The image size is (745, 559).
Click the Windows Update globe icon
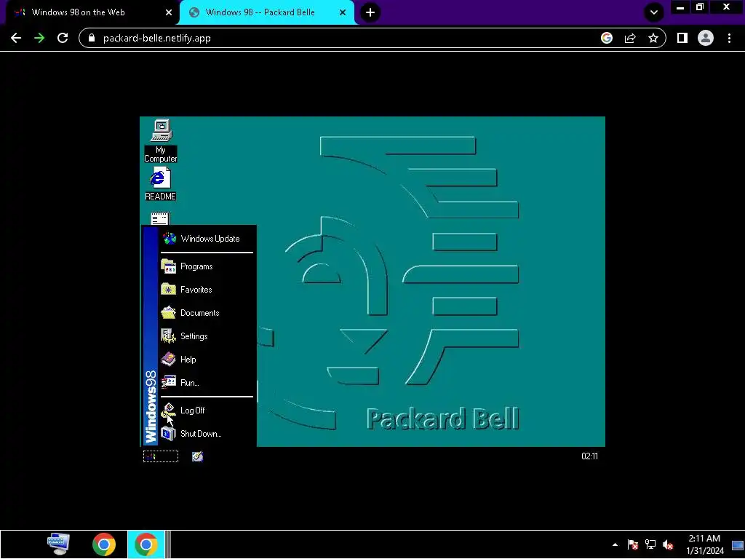[x=169, y=239]
